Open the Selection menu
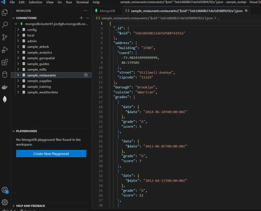 [x=35, y=2]
